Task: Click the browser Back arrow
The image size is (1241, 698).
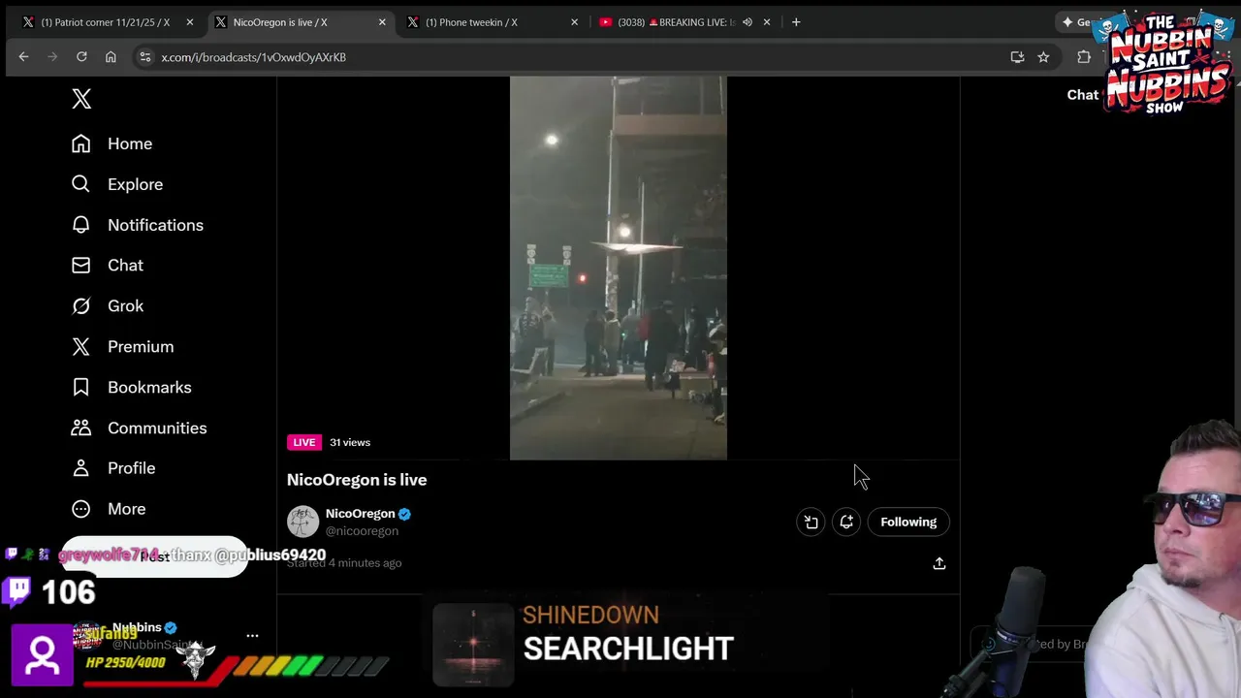Action: 23,57
